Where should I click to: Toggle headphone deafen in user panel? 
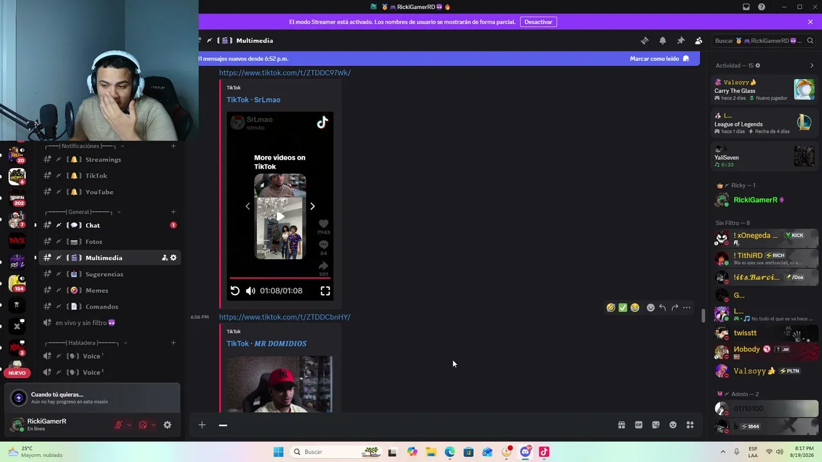(143, 425)
